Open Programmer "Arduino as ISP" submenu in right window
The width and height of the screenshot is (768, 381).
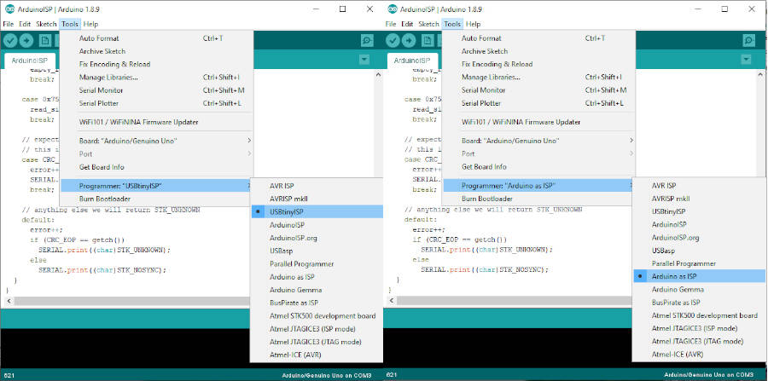pos(538,186)
